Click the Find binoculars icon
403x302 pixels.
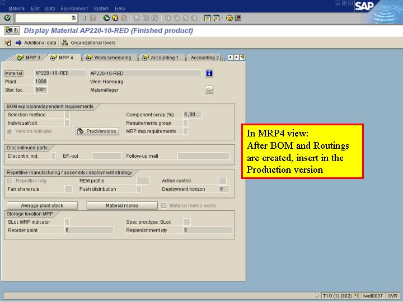coord(146,18)
